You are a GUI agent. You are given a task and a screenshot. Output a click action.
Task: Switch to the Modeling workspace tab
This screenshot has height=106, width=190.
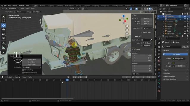42,6
